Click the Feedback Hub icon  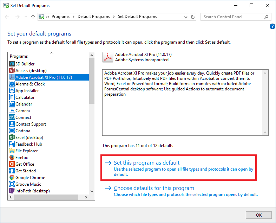tap(12, 144)
